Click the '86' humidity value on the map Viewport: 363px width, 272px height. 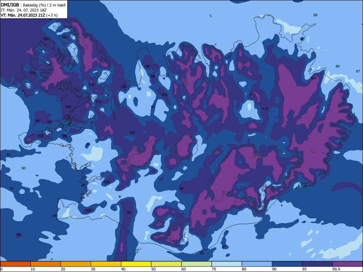point(338,66)
